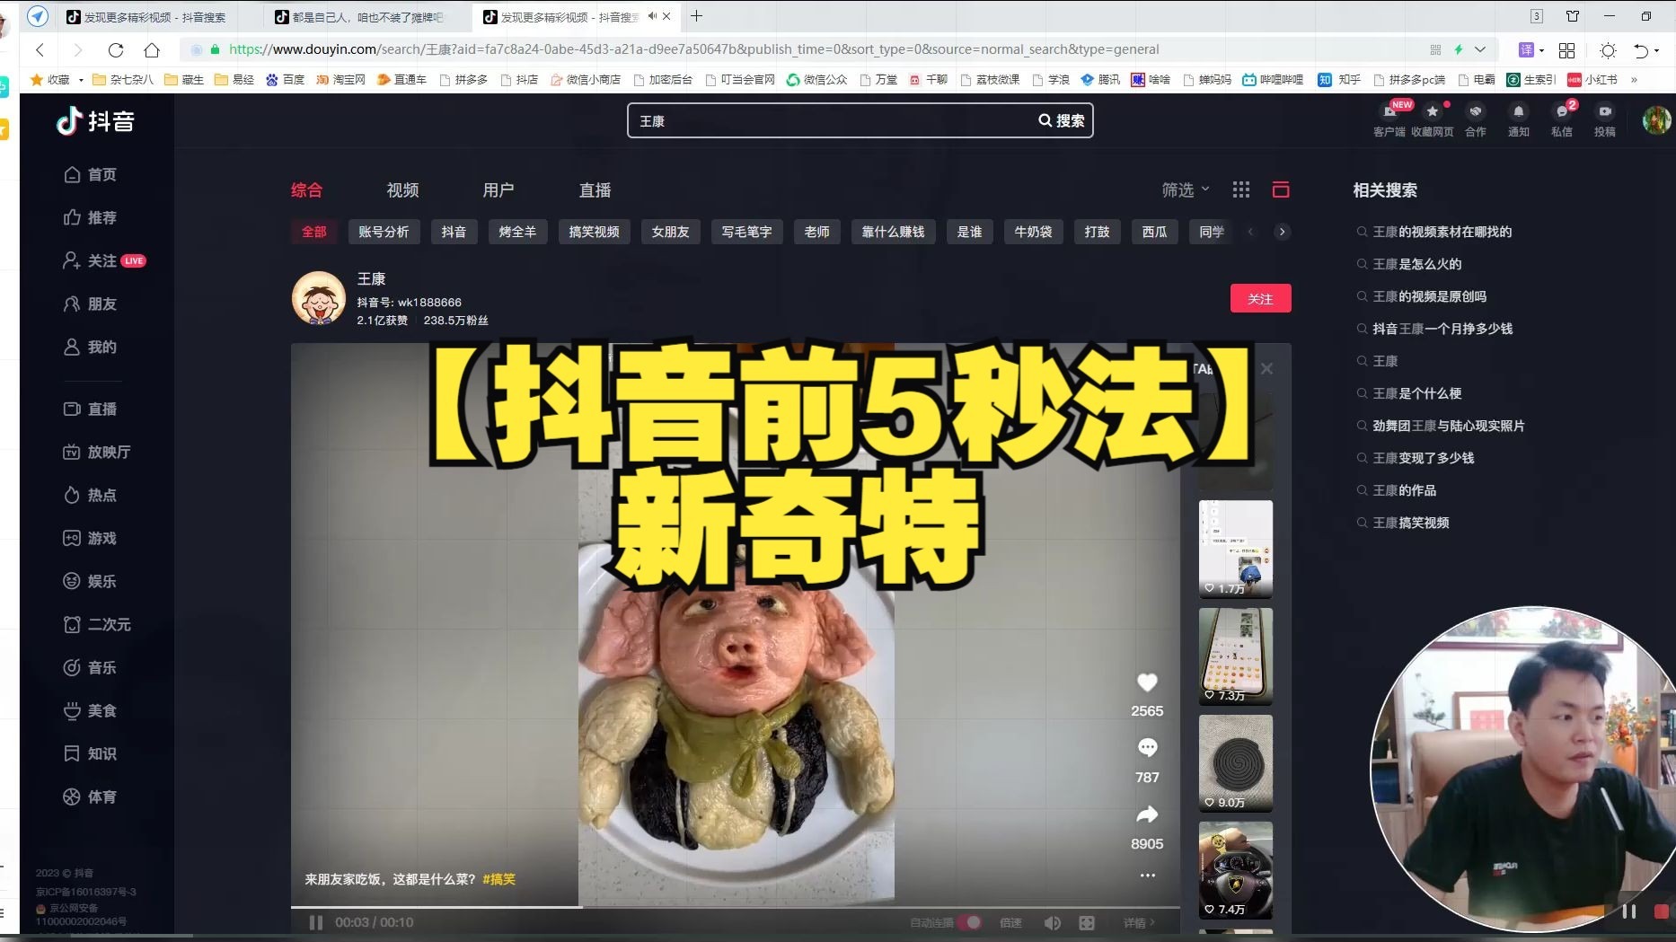The image size is (1676, 942).
Task: Open 知识 in the sidebar
Action: click(90, 753)
